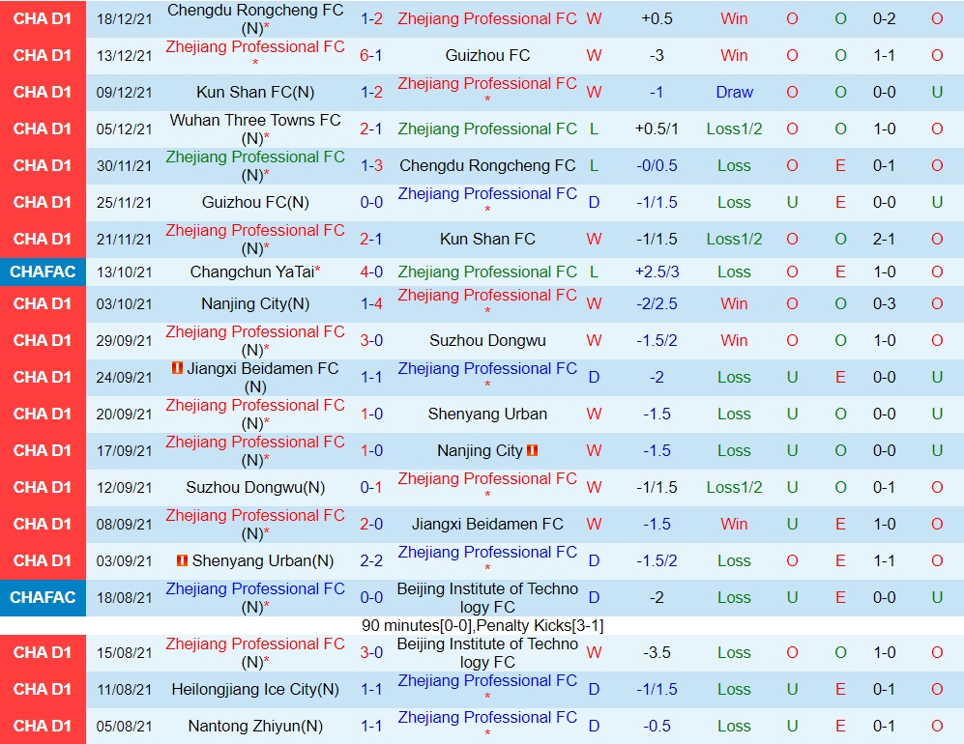Click the -3.5 handicap value

pos(657,652)
